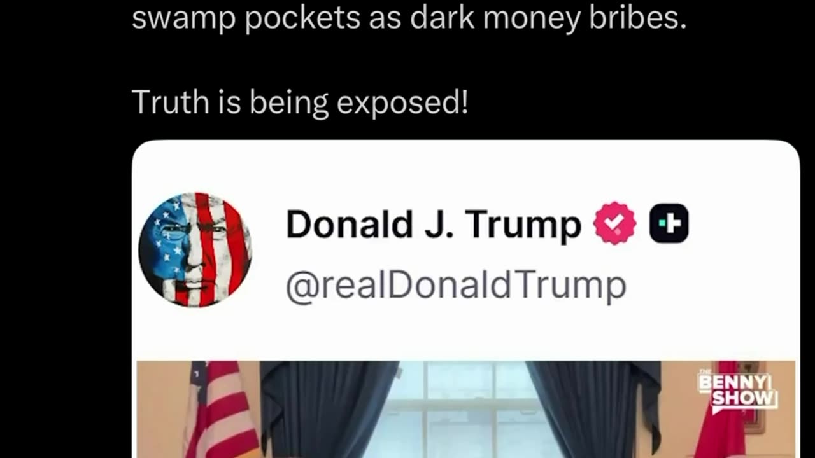Click the flag-face profile avatar
This screenshot has width=815, height=458.
coord(195,249)
